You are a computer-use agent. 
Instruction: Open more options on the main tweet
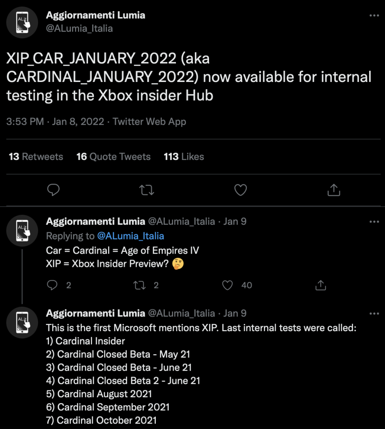[374, 15]
